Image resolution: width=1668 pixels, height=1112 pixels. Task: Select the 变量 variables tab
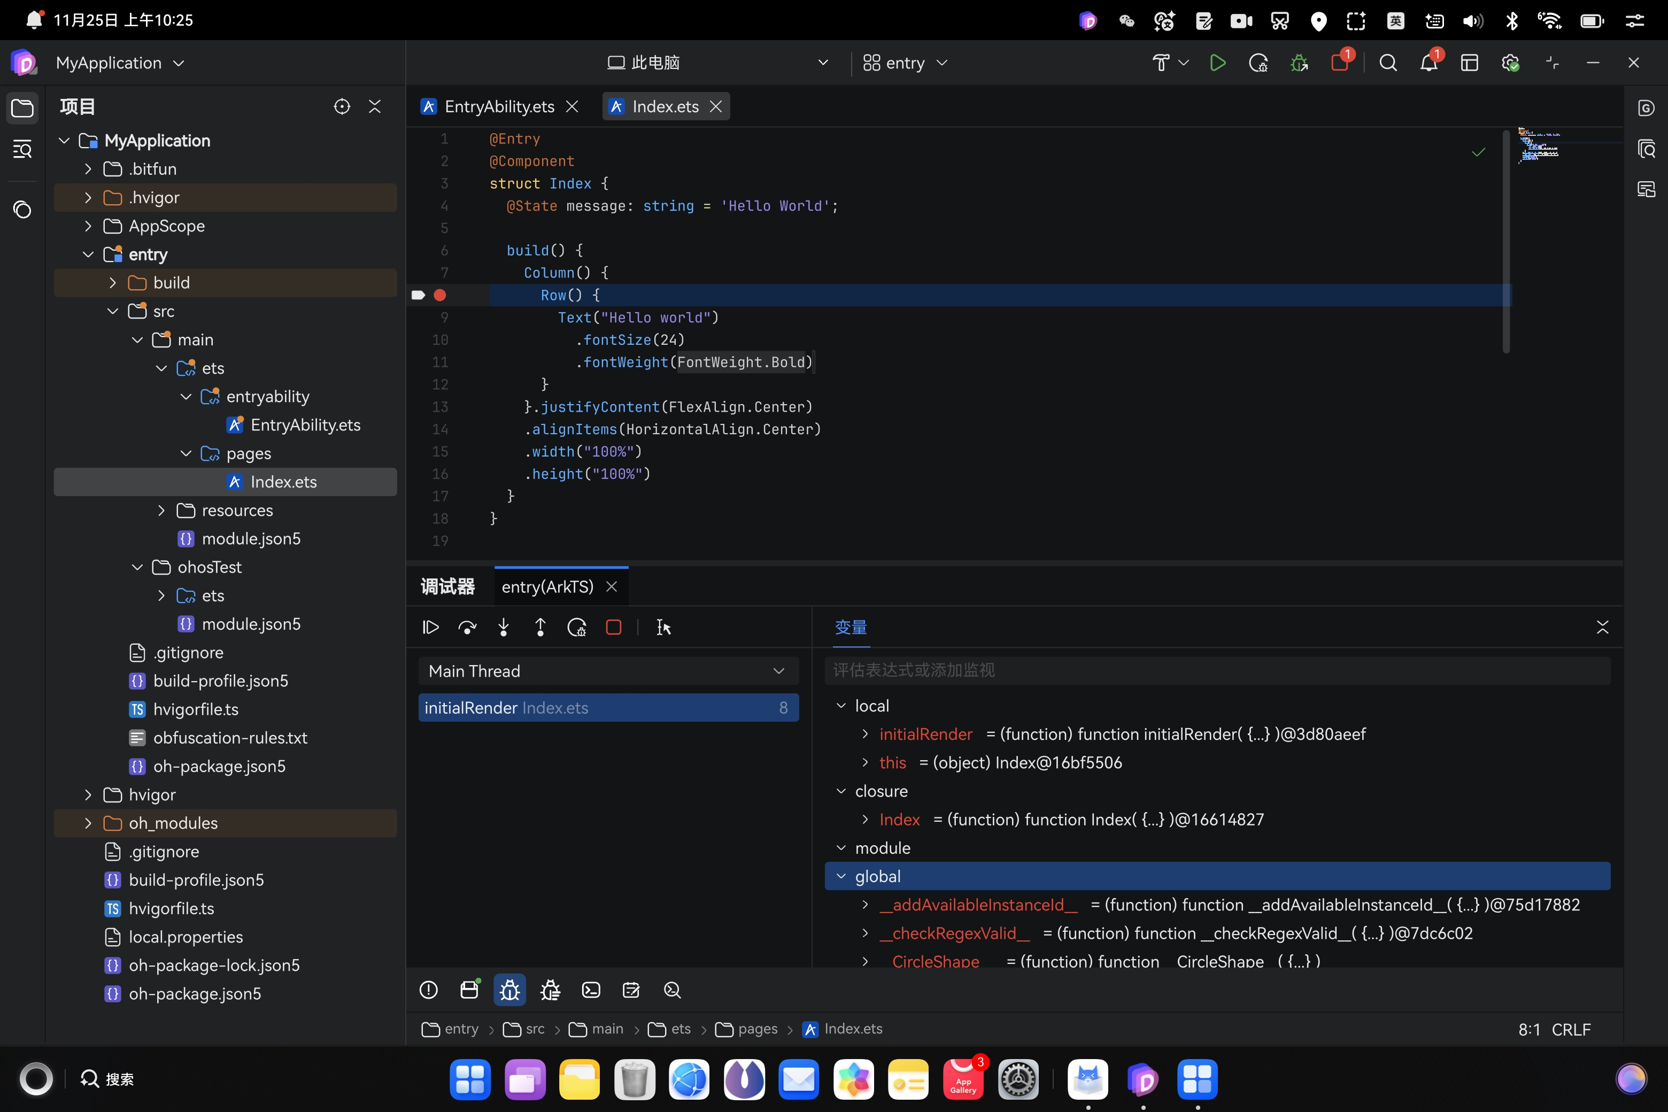pos(851,628)
